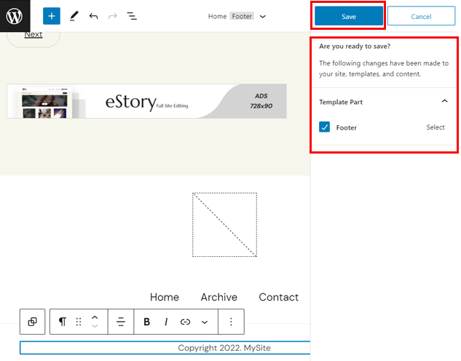
Task: Click the eStory ads banner image
Action: [x=146, y=101]
